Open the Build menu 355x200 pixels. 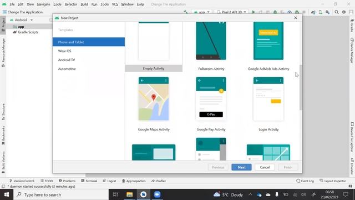(x=84, y=4)
